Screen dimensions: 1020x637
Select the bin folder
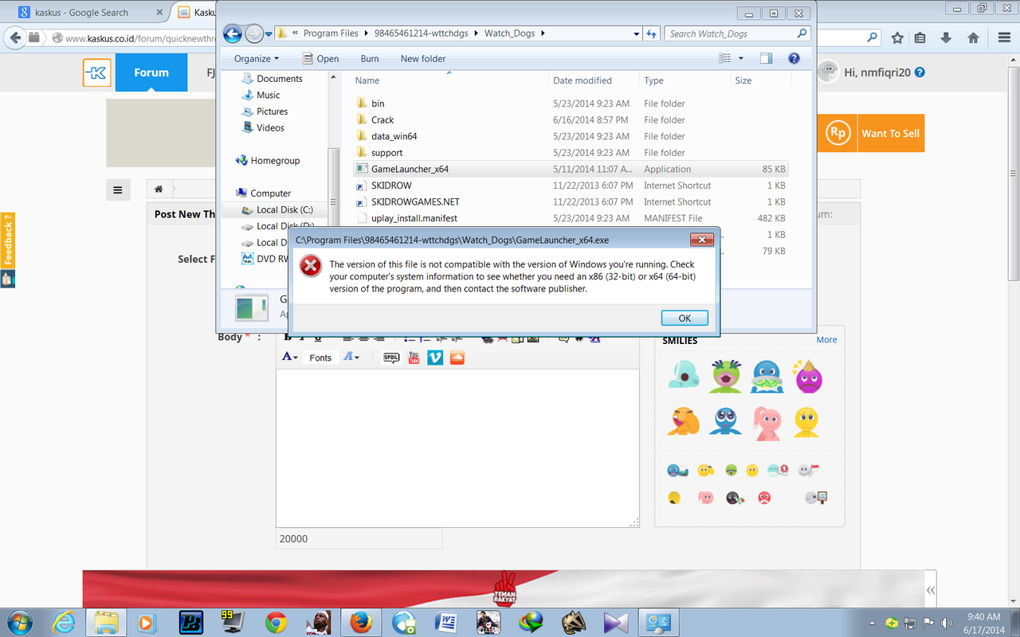point(378,104)
